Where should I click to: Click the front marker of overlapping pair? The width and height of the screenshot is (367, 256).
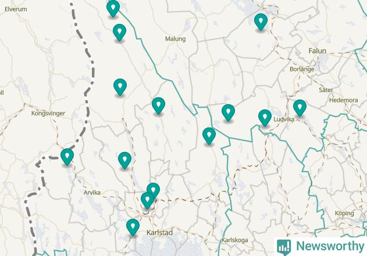click(x=148, y=200)
